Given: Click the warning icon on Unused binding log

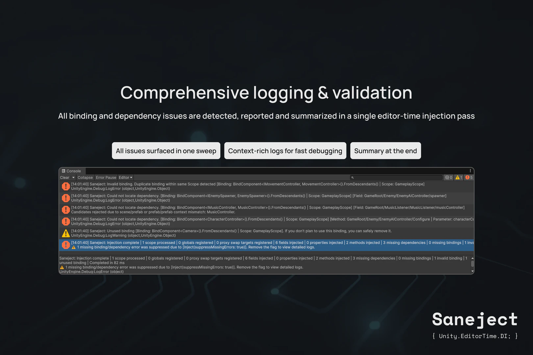Looking at the screenshot, I should [65, 233].
